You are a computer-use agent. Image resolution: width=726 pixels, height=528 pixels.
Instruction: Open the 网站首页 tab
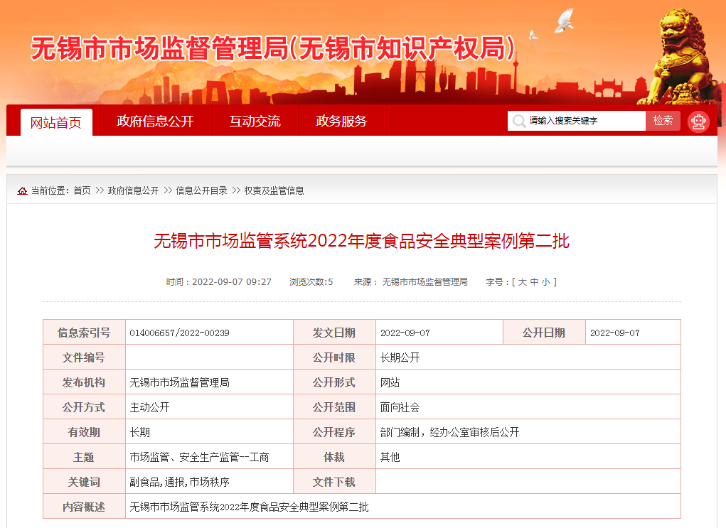click(56, 123)
